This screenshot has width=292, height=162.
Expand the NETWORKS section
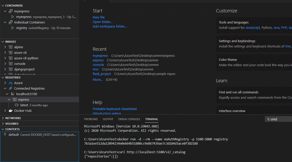tap(3, 118)
